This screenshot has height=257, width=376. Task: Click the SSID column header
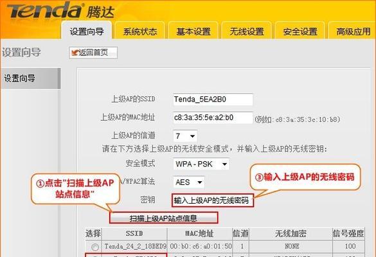(134, 233)
